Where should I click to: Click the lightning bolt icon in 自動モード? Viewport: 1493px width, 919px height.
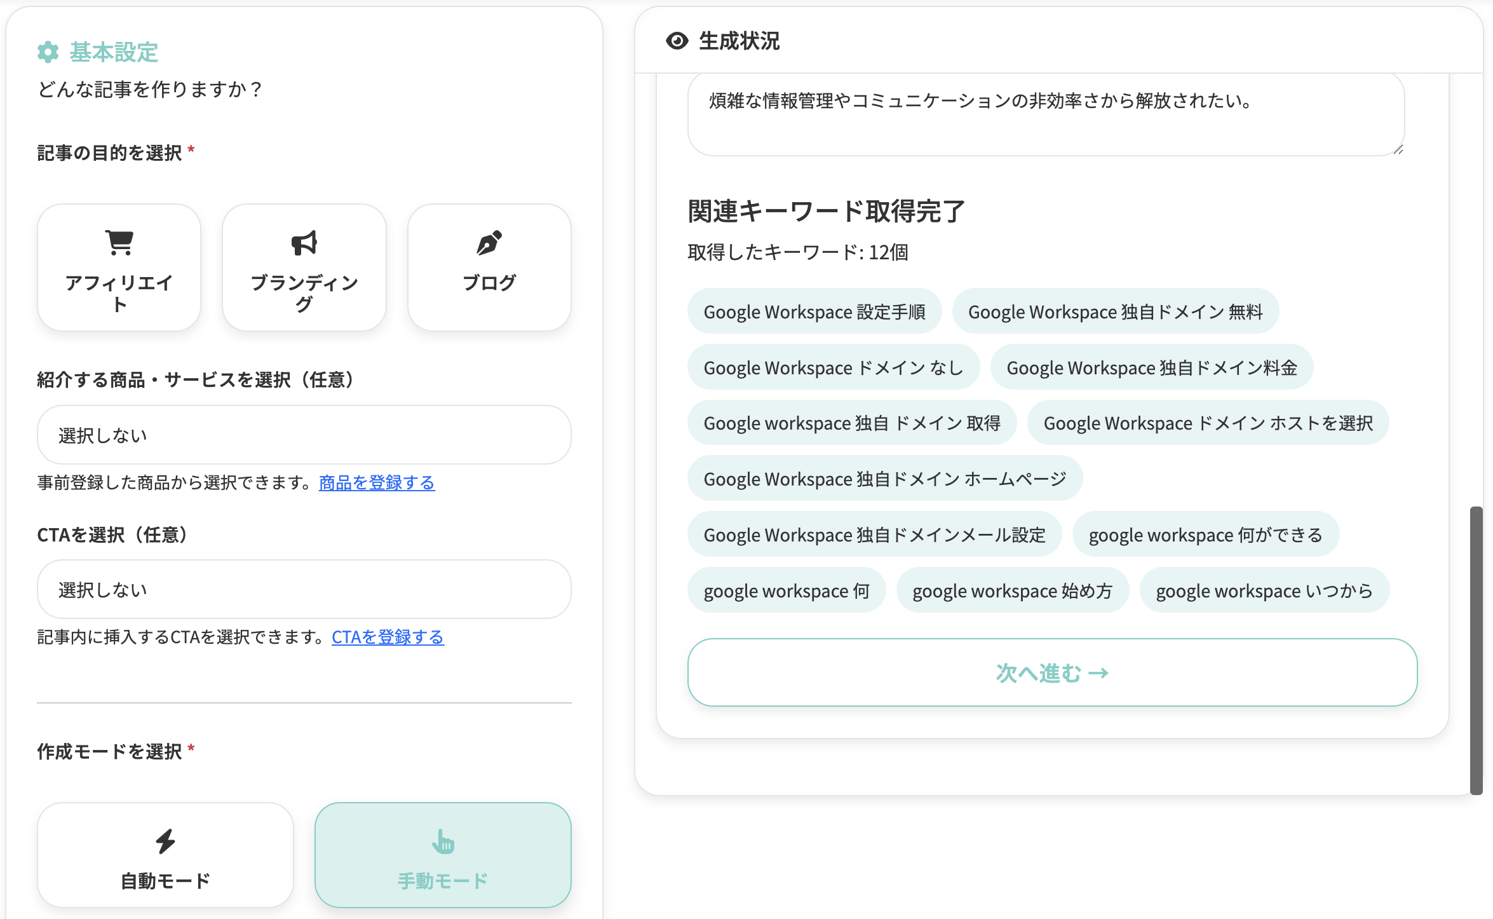click(165, 841)
